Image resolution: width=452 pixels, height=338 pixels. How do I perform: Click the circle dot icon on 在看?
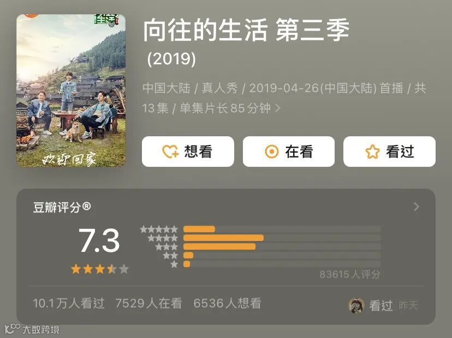pos(271,152)
